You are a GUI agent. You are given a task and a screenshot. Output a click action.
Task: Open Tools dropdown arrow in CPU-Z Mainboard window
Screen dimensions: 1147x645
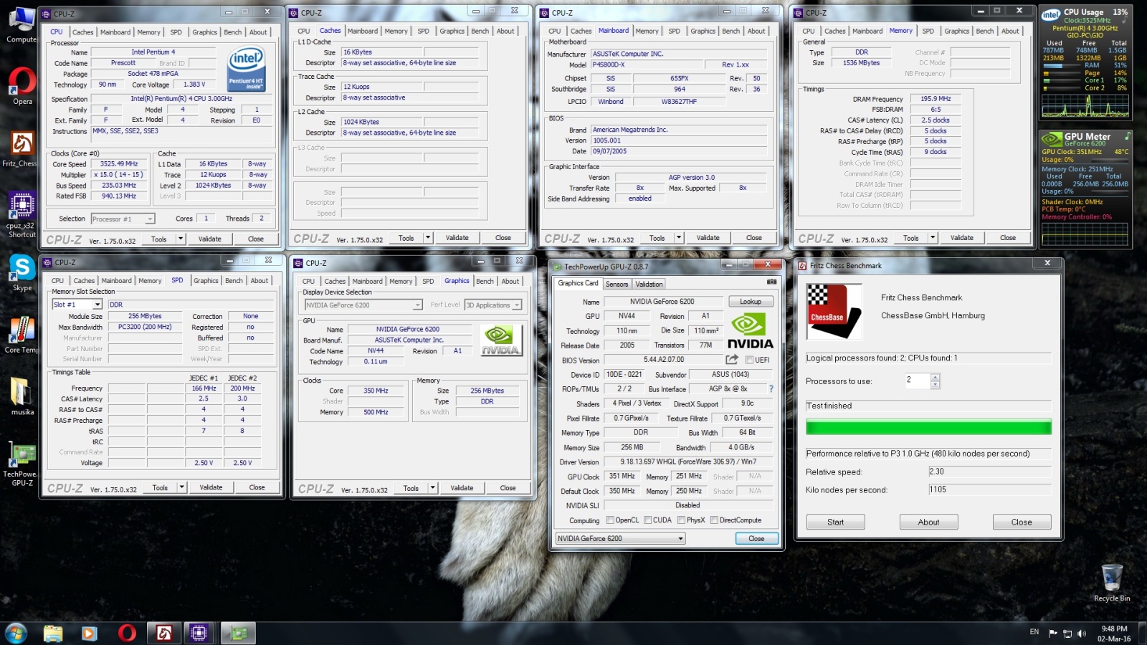tap(679, 237)
